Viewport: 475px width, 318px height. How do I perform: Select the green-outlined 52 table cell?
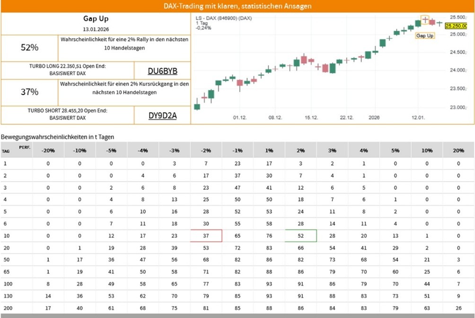tap(300, 235)
